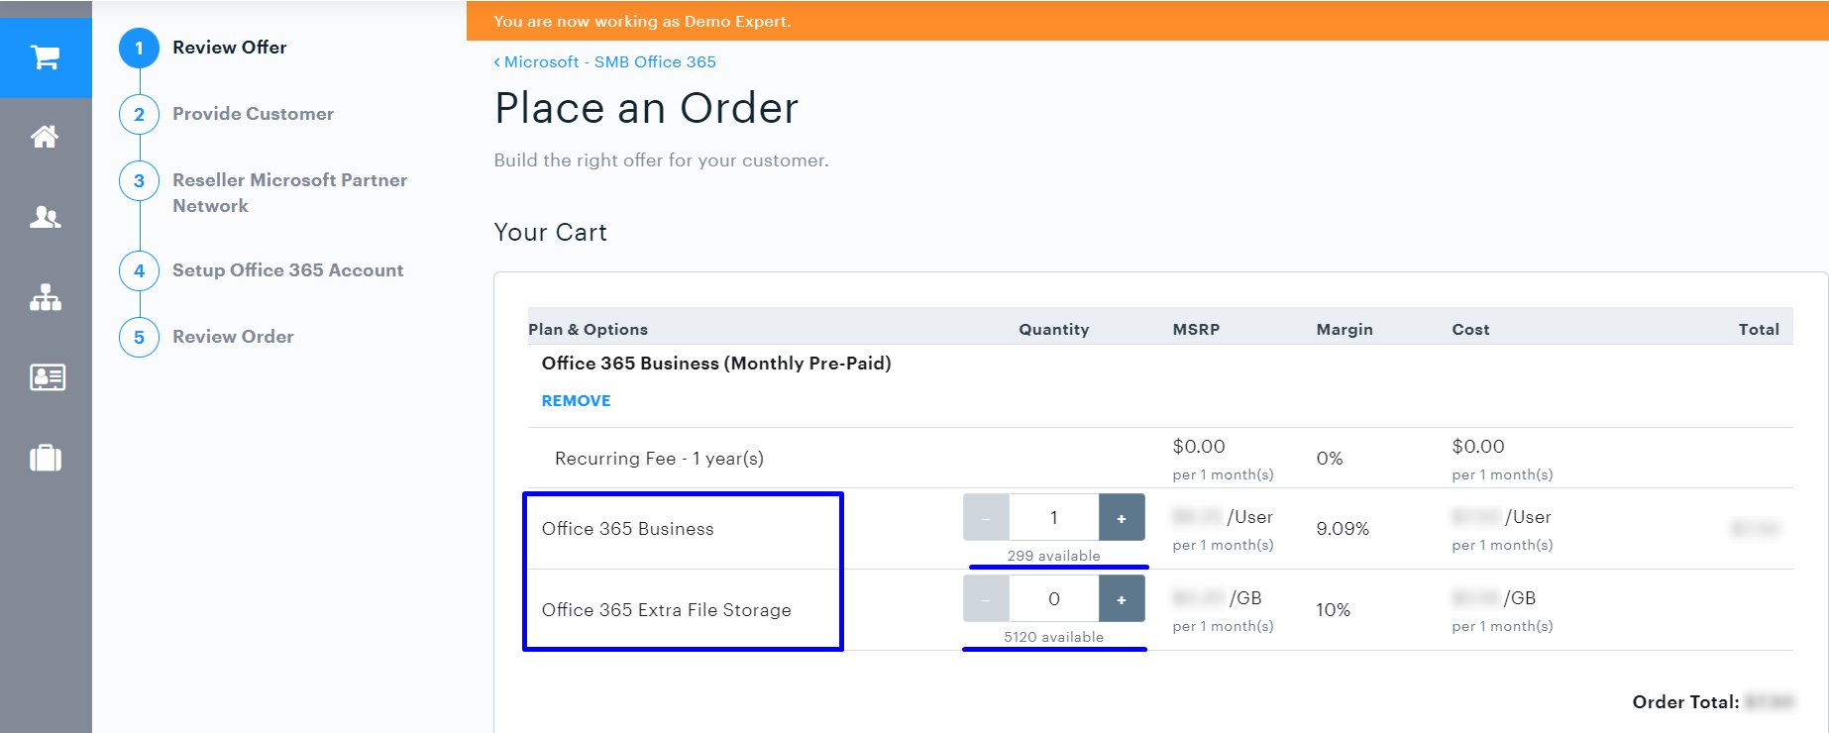This screenshot has height=733, width=1829.
Task: Go to home via house icon
Action: pyautogui.click(x=46, y=137)
